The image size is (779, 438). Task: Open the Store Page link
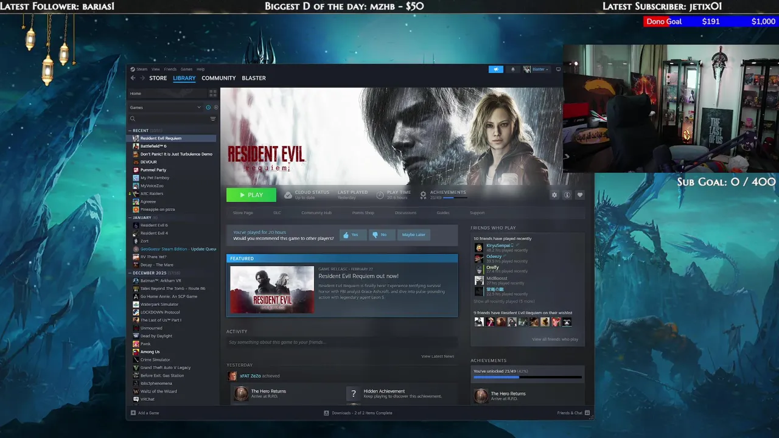click(x=243, y=213)
